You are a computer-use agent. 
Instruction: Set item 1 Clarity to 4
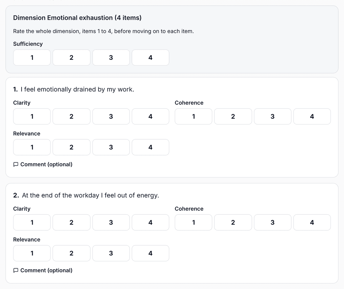(150, 116)
